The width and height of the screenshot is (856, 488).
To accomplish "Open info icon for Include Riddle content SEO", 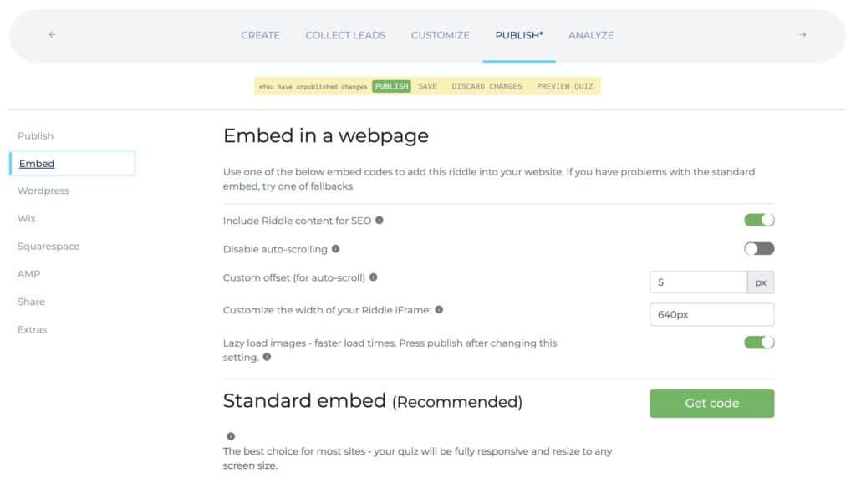I will (380, 220).
